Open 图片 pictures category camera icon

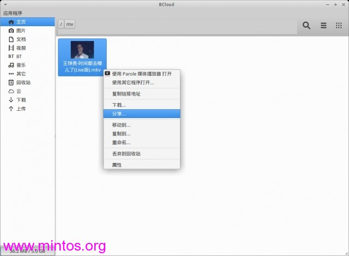tap(11, 31)
